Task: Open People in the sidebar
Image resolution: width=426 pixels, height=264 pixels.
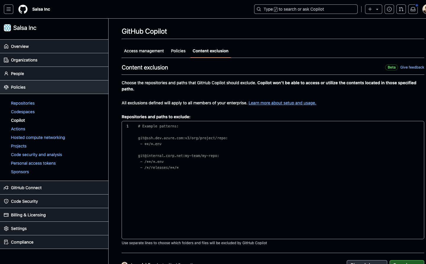Action: tap(54, 74)
